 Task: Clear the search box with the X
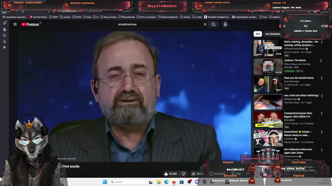pyautogui.click(x=205, y=24)
